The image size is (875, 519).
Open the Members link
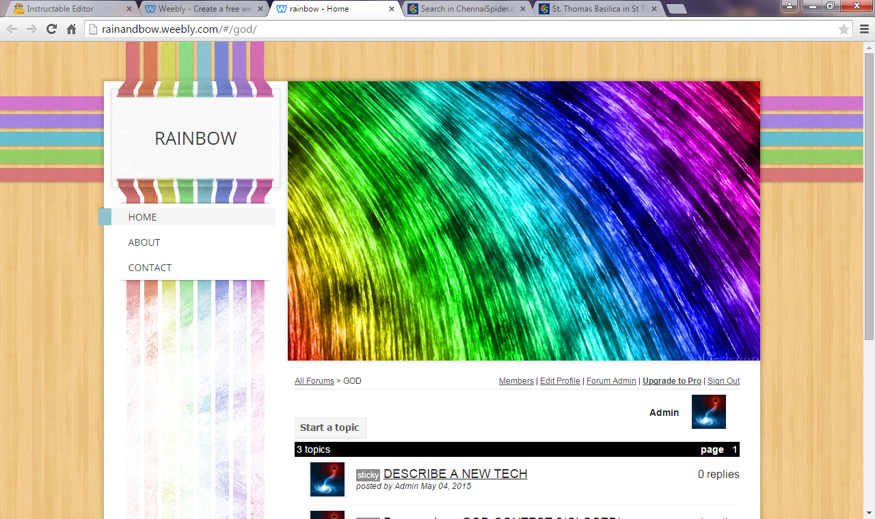516,381
